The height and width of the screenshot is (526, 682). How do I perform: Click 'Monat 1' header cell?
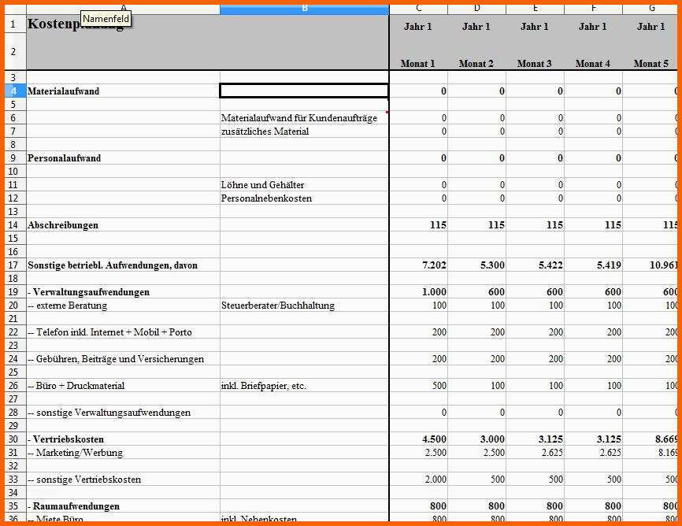418,52
